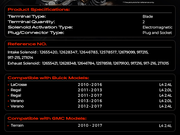Click the Product Specifications heading
This screenshot has width=180, height=135.
(39, 10)
